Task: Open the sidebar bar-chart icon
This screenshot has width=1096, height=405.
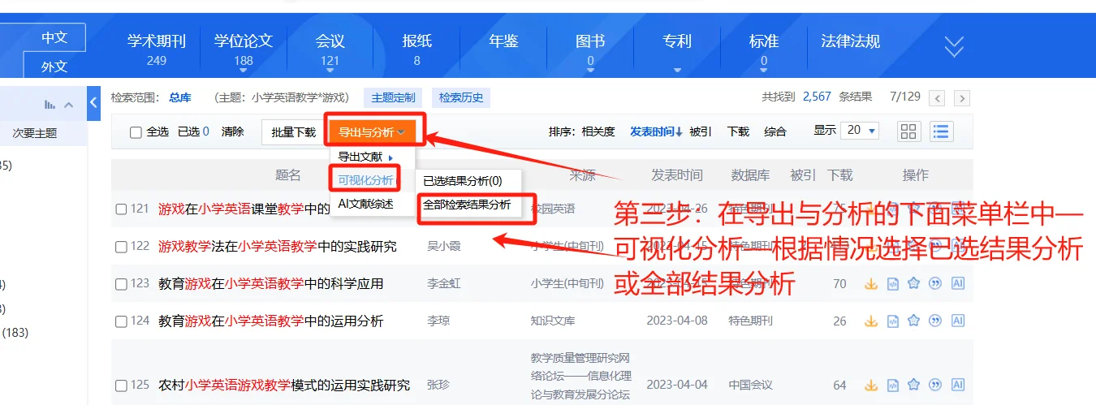Action: 50,105
